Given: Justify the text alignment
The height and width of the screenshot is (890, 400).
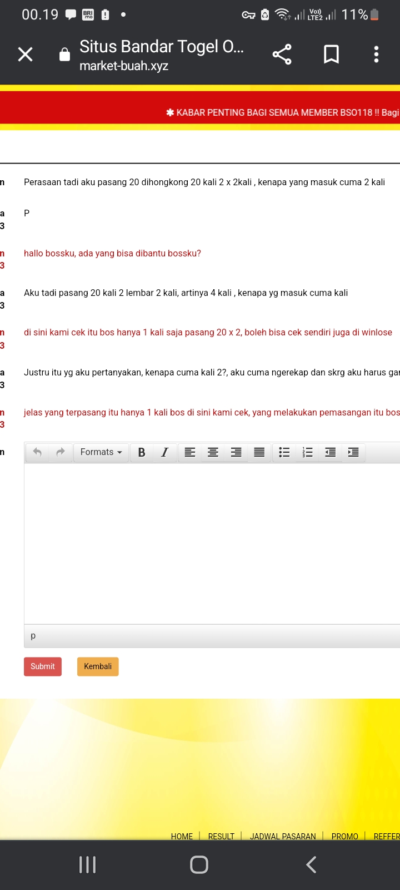Looking at the screenshot, I should 259,452.
